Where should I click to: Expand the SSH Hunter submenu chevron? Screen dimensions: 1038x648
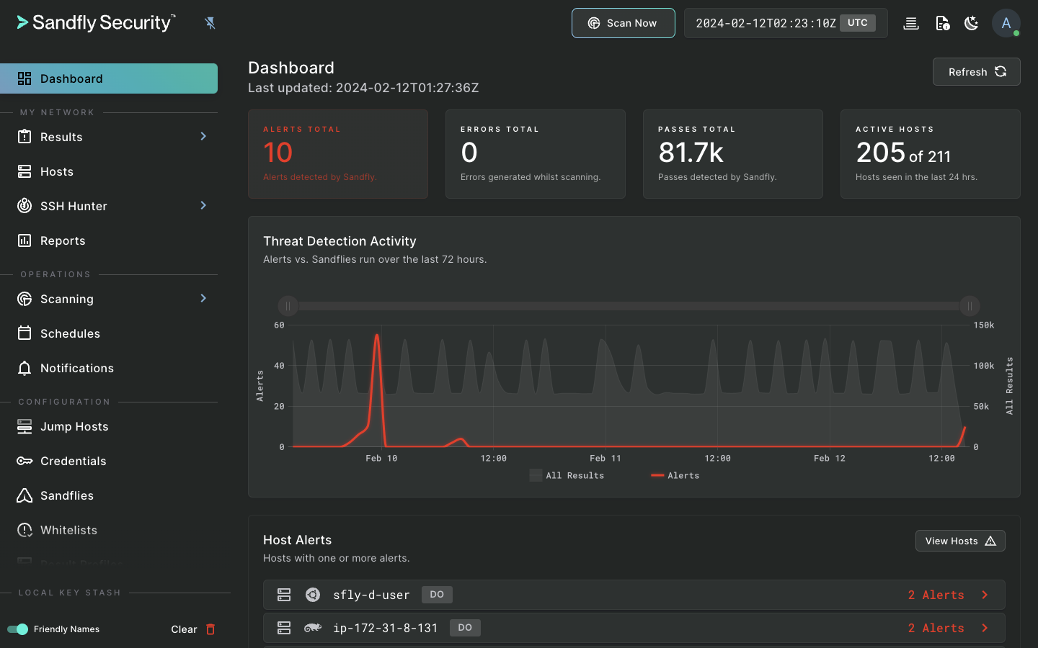coord(203,205)
